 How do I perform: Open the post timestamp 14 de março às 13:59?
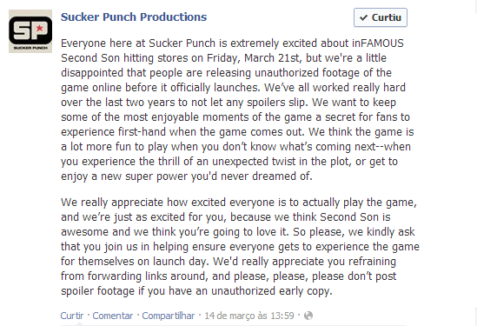pos(249,316)
